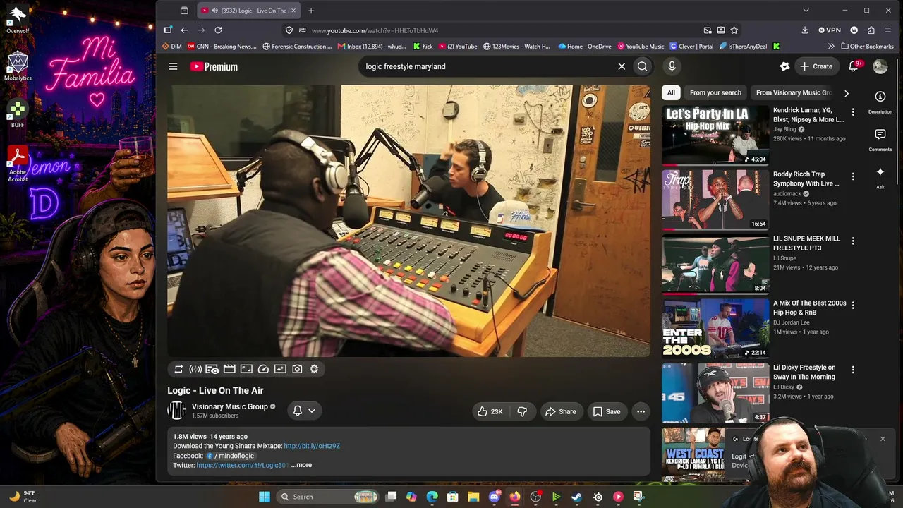Select the From your search chip
The width and height of the screenshot is (903, 508).
click(715, 92)
